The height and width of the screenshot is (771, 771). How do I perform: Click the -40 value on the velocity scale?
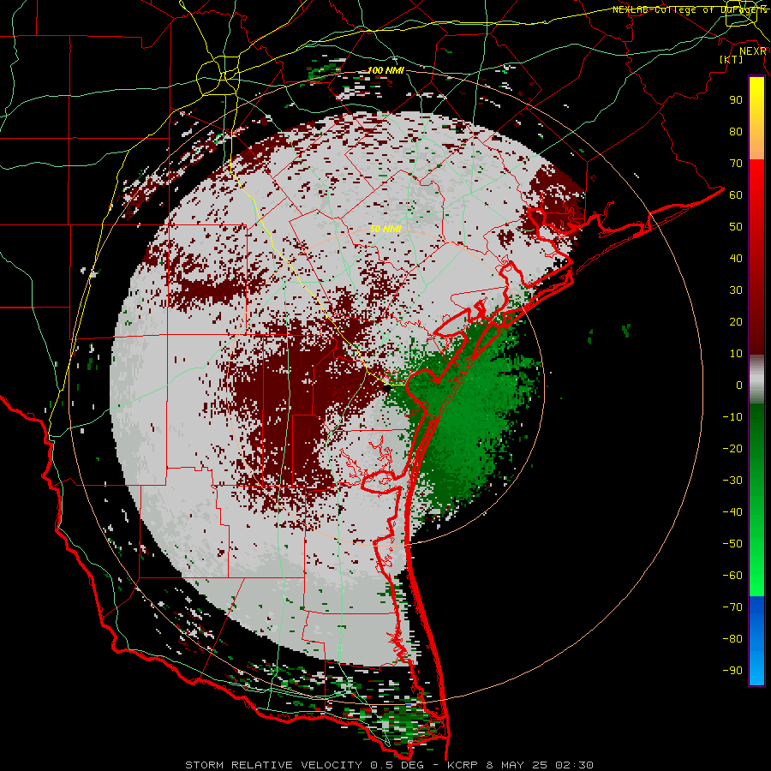click(x=732, y=512)
